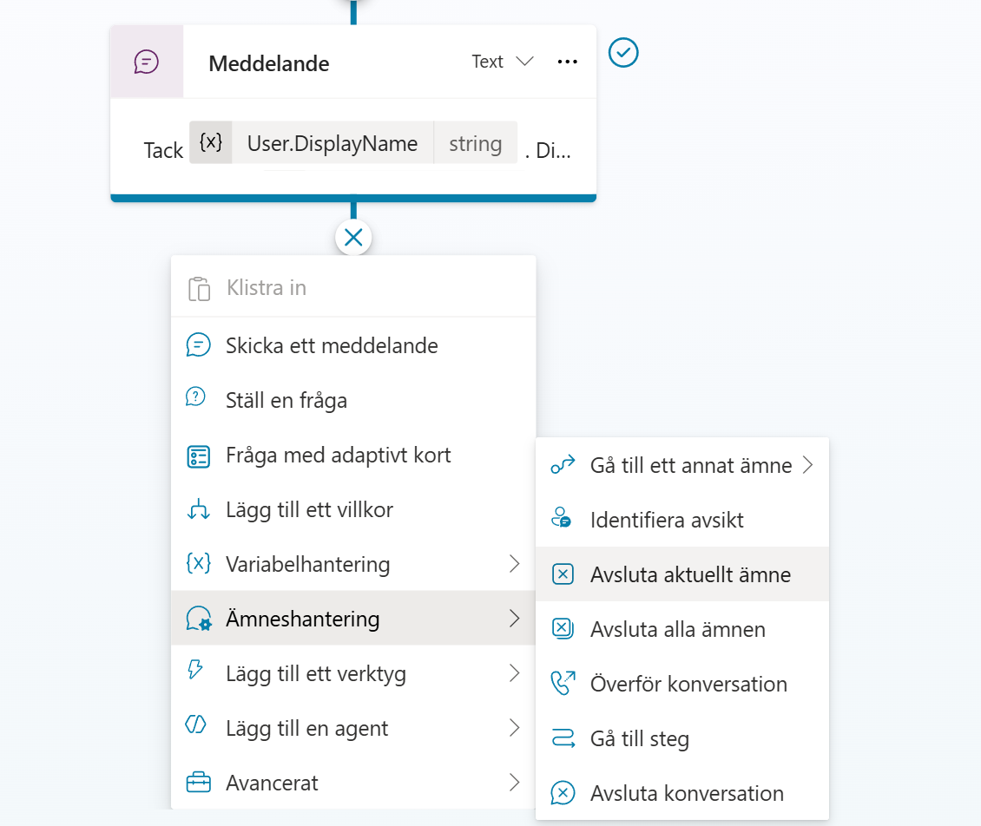The width and height of the screenshot is (981, 826).
Task: Open the Meddelande node three-dots menu
Action: 568,62
